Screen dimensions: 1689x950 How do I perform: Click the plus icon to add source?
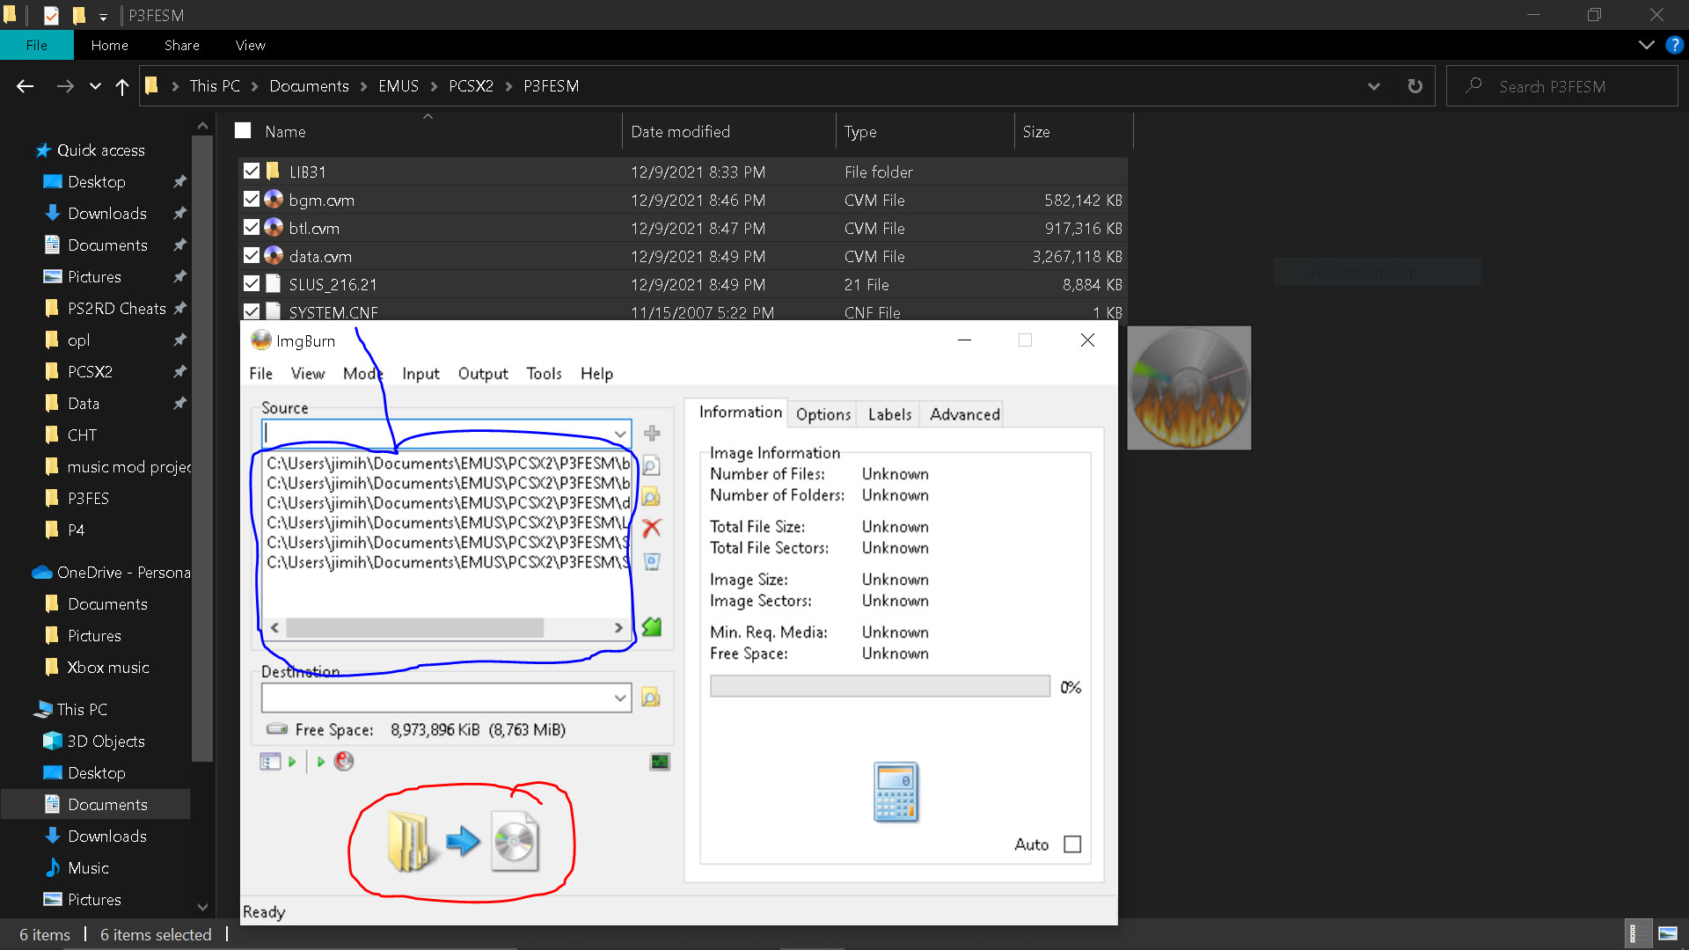point(652,433)
